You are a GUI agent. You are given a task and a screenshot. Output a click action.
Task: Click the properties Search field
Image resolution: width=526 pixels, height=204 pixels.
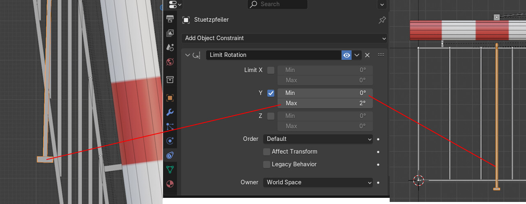point(278,4)
